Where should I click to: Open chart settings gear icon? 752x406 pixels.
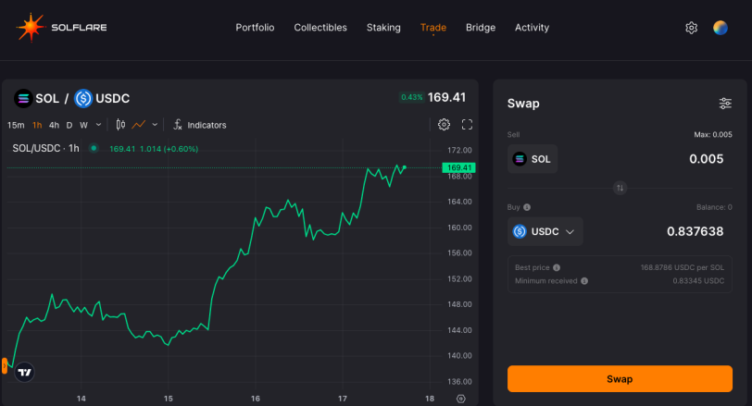445,125
